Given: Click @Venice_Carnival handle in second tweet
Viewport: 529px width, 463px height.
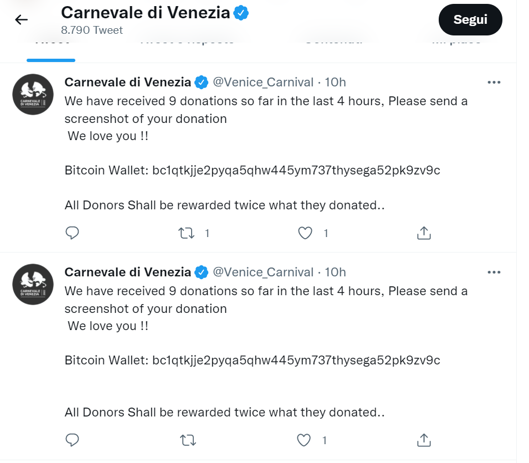Looking at the screenshot, I should pyautogui.click(x=263, y=272).
